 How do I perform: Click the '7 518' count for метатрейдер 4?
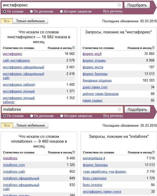pyautogui.click(x=151, y=158)
